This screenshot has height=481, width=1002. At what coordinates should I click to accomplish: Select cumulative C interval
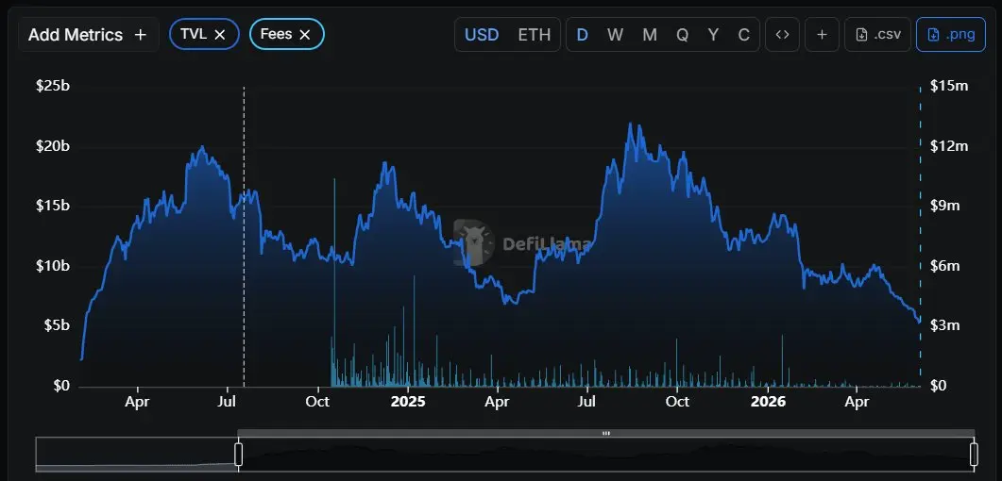coord(744,35)
